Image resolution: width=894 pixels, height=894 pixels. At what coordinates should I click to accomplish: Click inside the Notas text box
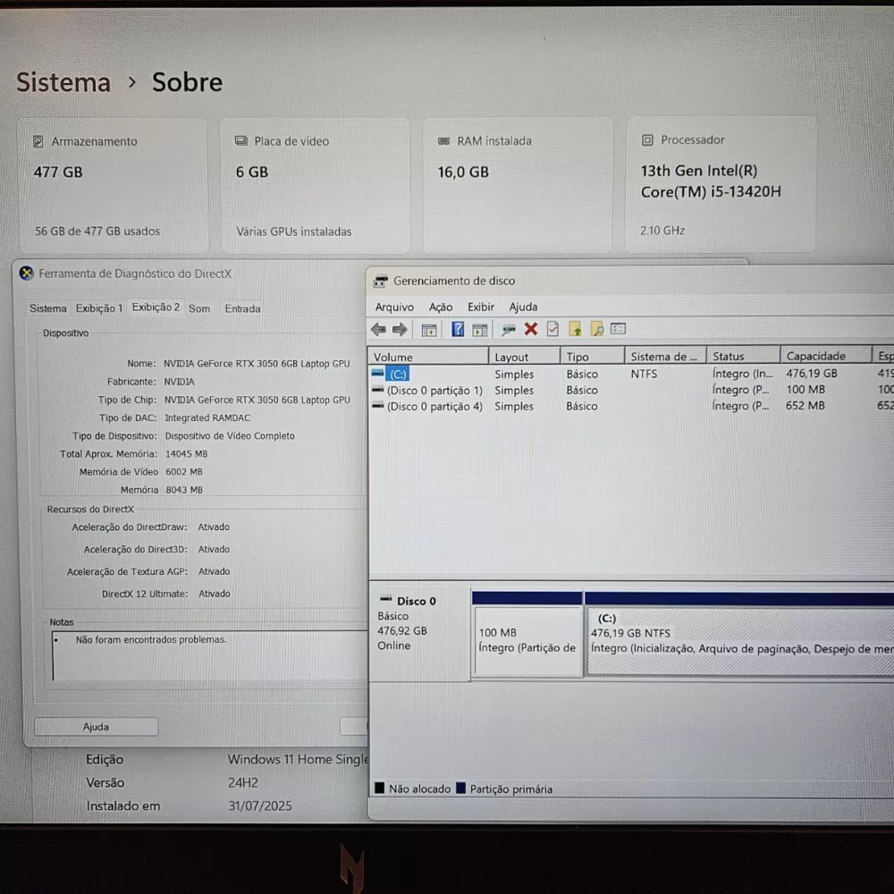click(x=209, y=655)
